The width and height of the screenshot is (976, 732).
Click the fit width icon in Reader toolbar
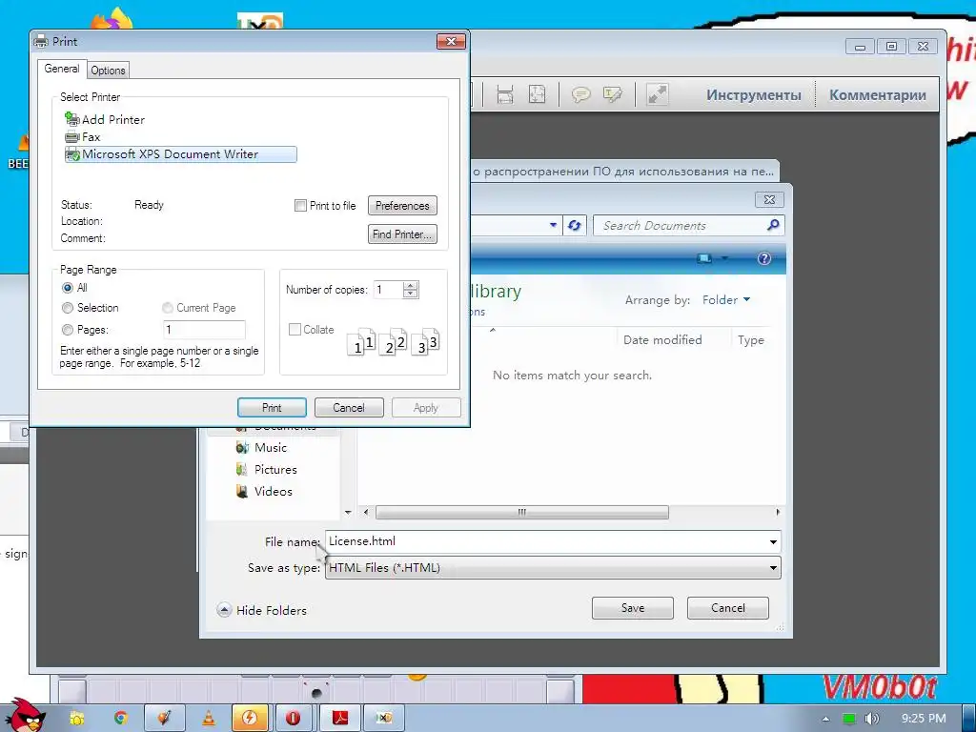click(505, 94)
